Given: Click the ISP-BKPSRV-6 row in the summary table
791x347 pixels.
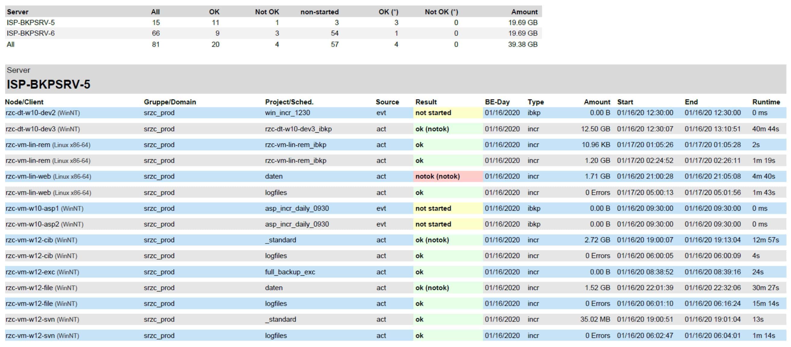Looking at the screenshot, I should point(31,33).
